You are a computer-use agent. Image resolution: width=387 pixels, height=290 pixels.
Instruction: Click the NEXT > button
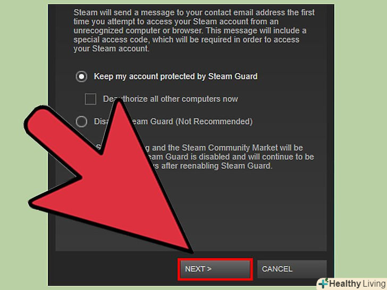pyautogui.click(x=215, y=269)
